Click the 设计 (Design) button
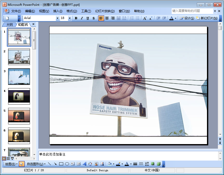 (x=187, y=18)
